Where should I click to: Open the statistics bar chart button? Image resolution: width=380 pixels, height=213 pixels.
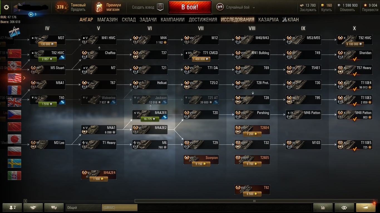click(323, 207)
